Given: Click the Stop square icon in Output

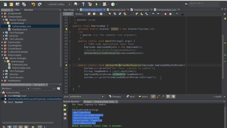Looking at the screenshot, I should 65,114.
